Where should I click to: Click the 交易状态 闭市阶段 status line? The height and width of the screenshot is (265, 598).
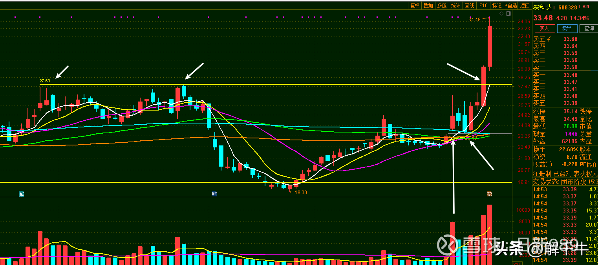point(565,182)
